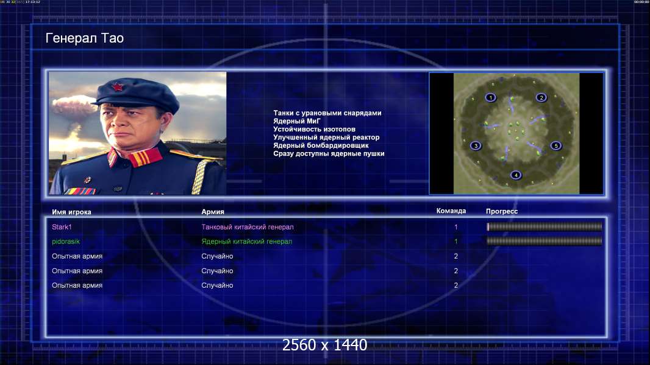Click 'Сразу доступны ядерные пушки' line
The width and height of the screenshot is (650, 365).
329,153
